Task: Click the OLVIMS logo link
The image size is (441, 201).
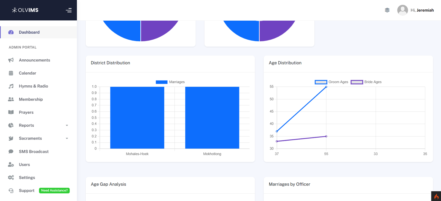Action: pyautogui.click(x=25, y=10)
